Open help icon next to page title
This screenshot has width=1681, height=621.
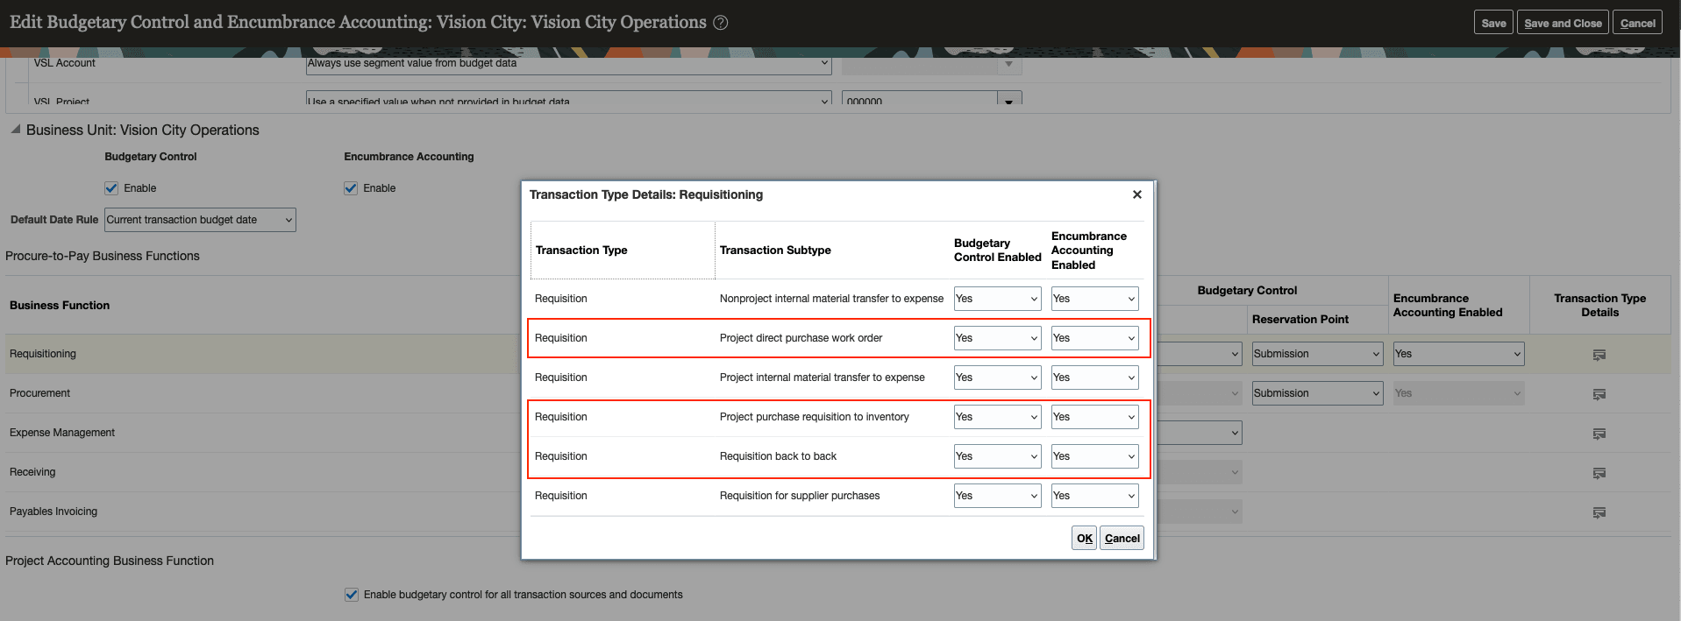pos(721,23)
